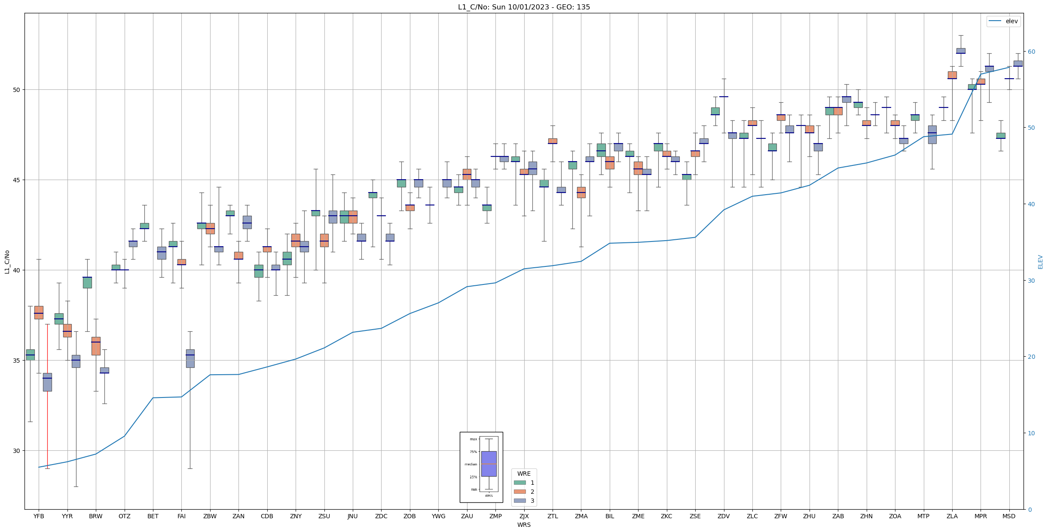Click the FAI station tick label

181,516
